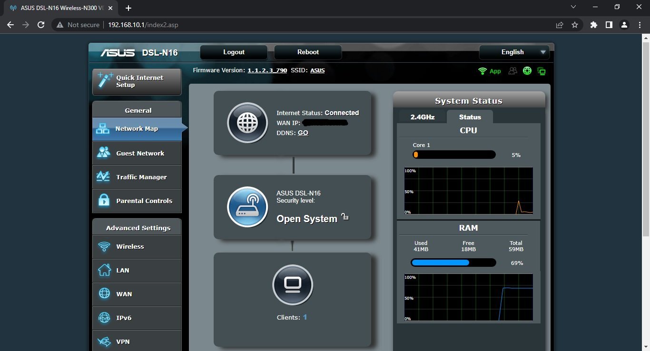Click the Logout button
650x351 pixels.
click(234, 52)
